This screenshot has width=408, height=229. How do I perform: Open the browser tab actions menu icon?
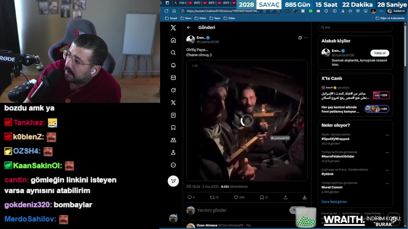tap(167, 3)
